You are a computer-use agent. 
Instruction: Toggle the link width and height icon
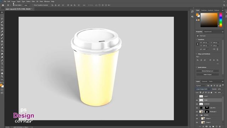198,44
